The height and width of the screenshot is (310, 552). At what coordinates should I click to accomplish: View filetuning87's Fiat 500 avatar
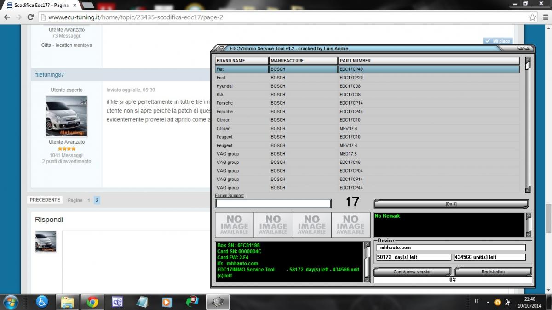coord(67,116)
